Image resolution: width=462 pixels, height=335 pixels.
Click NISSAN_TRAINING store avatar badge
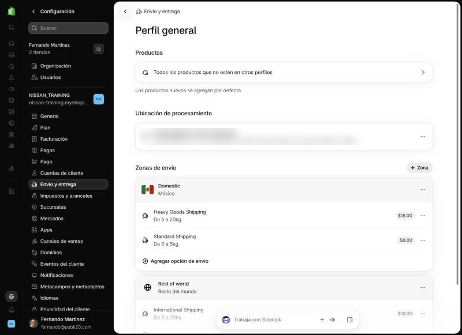pyautogui.click(x=98, y=99)
